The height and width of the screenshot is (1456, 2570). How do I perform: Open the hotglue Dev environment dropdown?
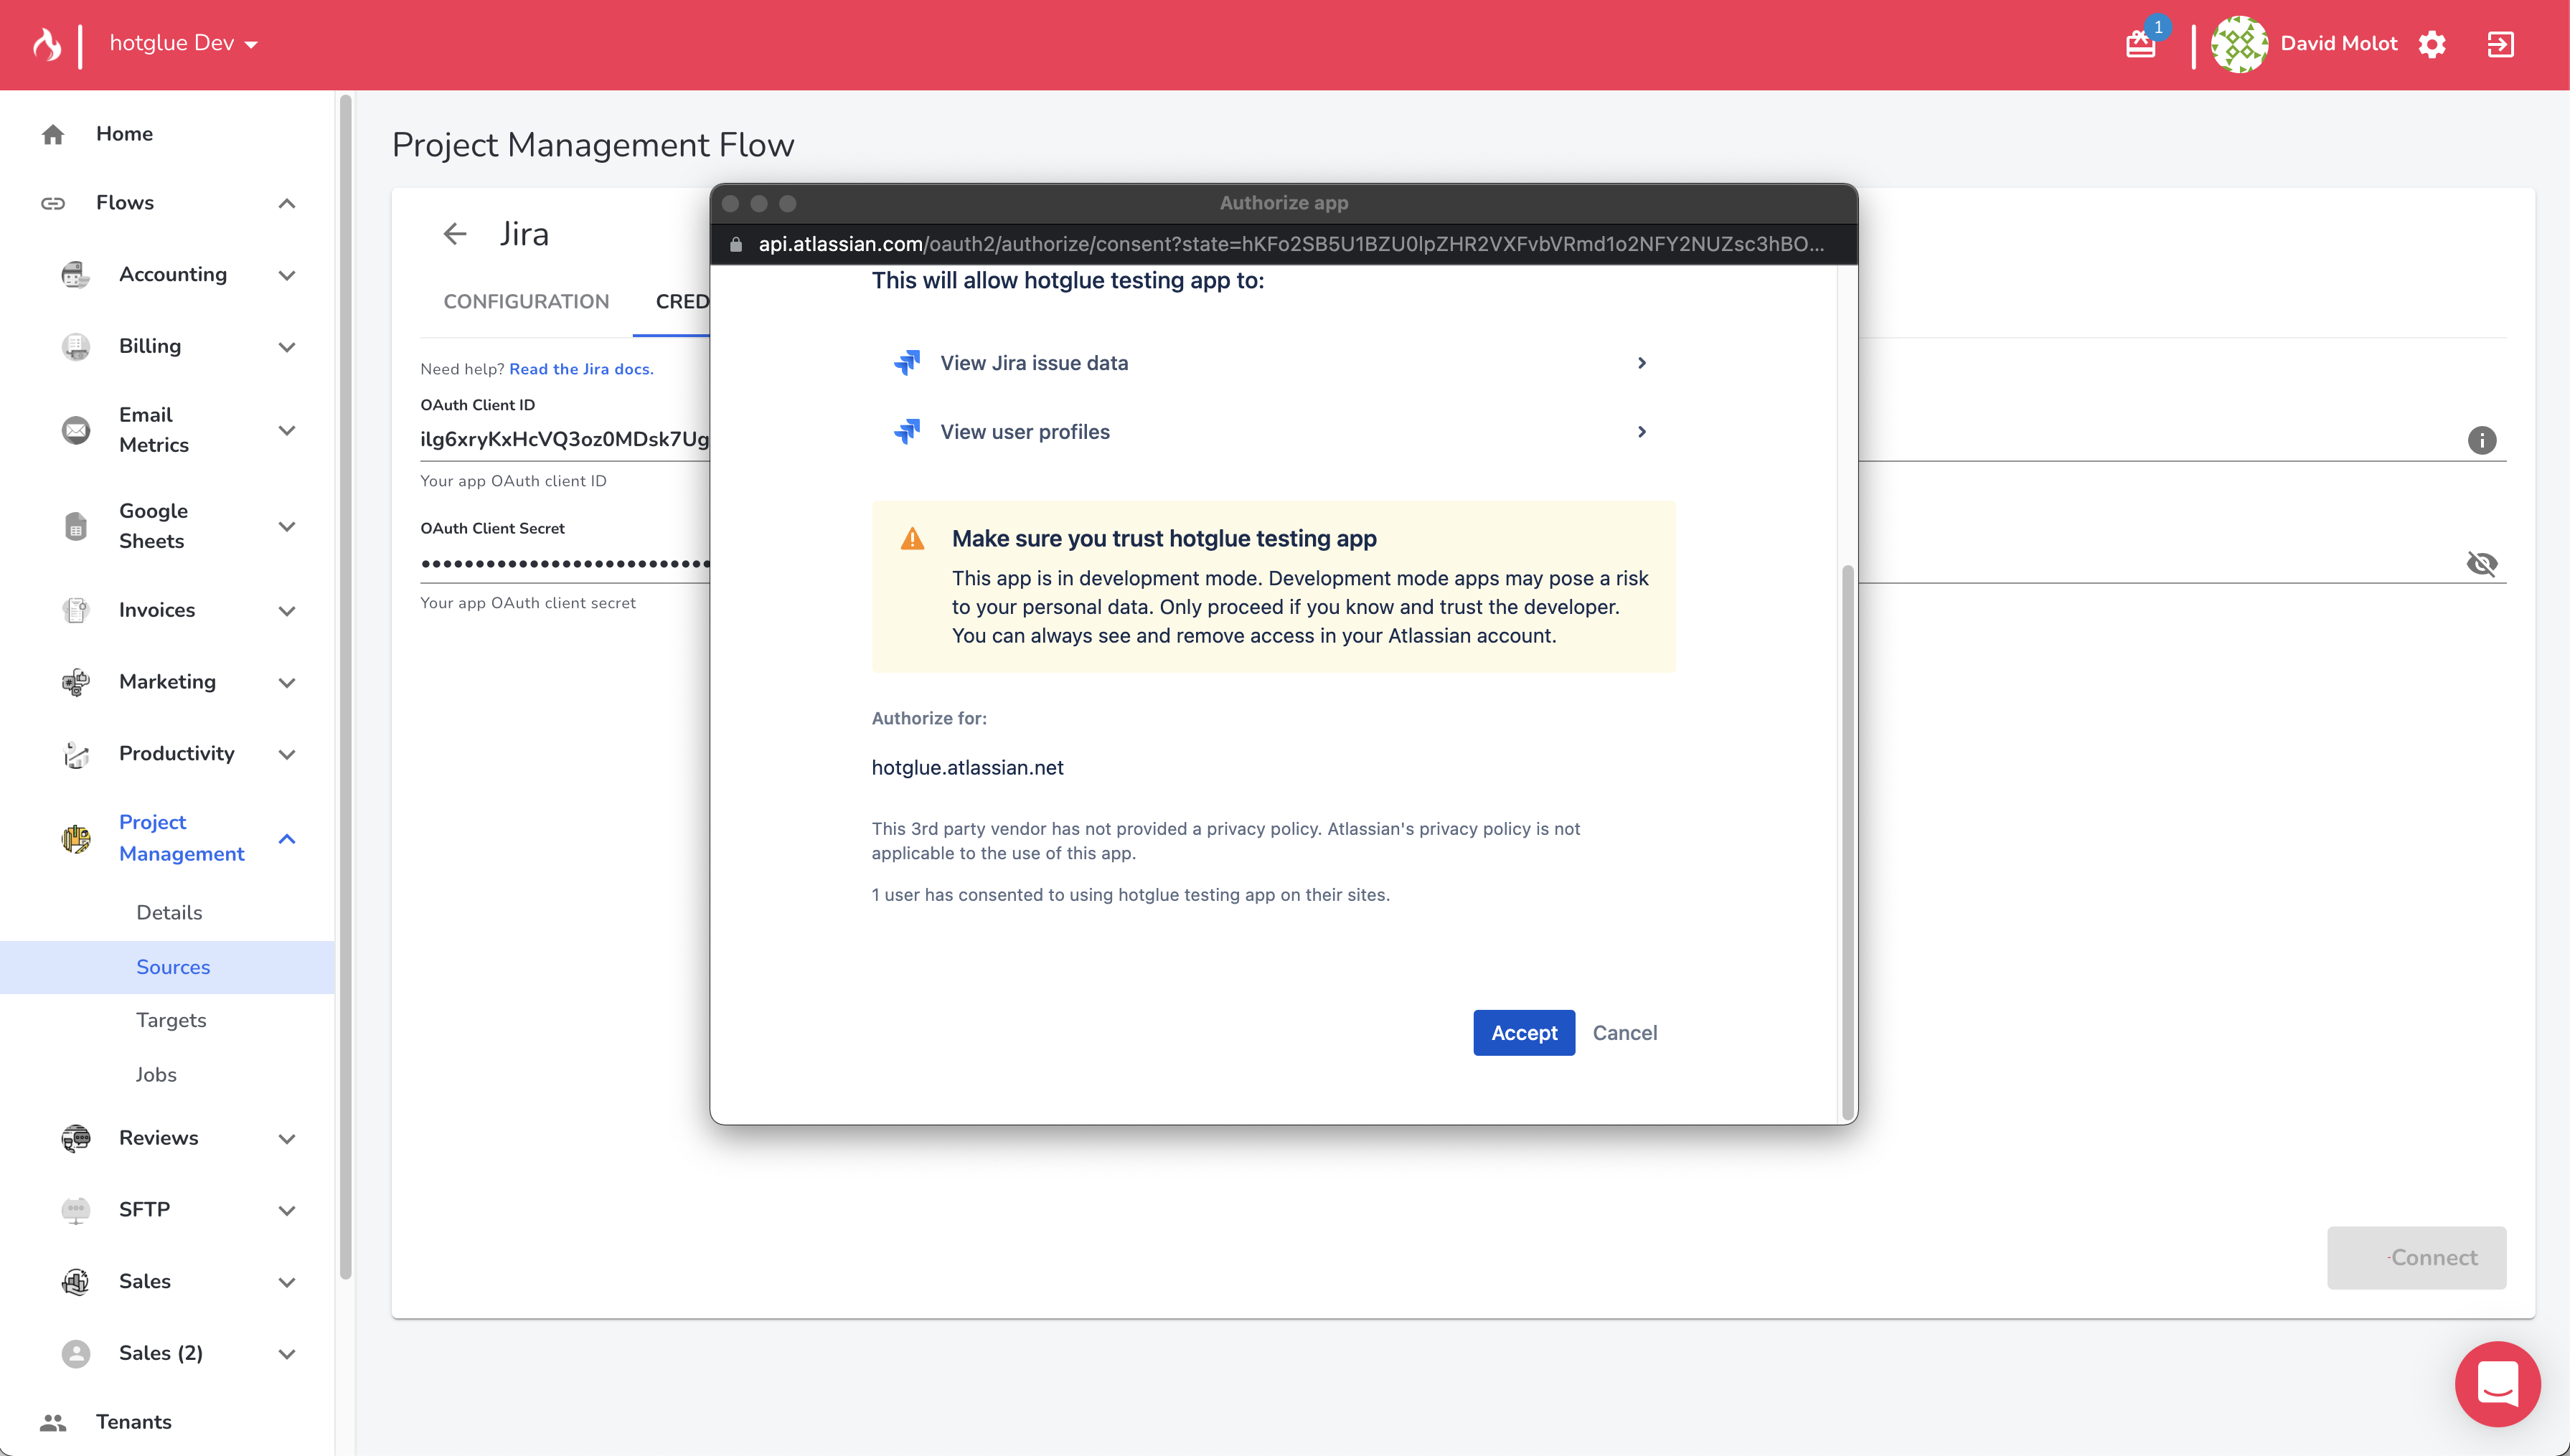click(x=184, y=43)
